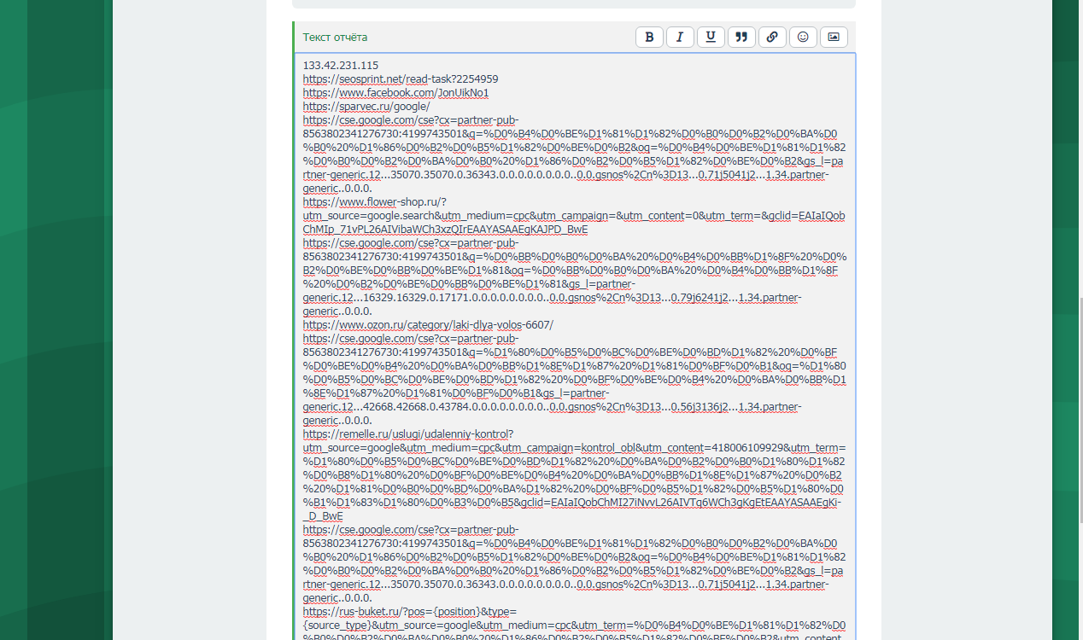The height and width of the screenshot is (640, 1083).
Task: Insert an image using picture icon
Action: 834,38
